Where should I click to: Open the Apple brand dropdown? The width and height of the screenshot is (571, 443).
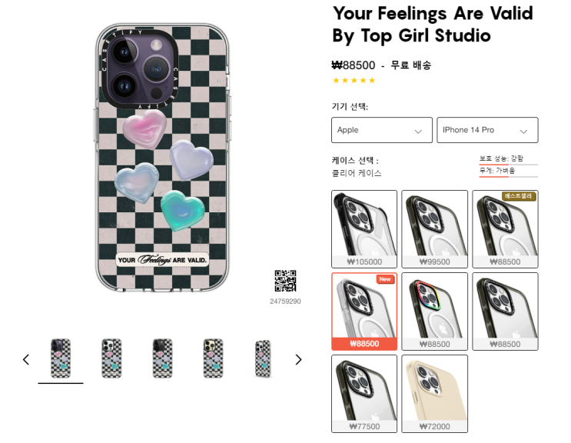tap(382, 130)
